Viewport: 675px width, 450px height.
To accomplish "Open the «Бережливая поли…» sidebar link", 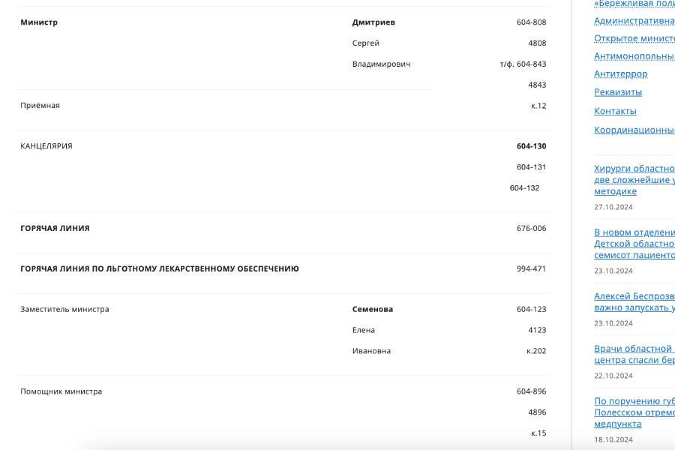I will [634, 4].
